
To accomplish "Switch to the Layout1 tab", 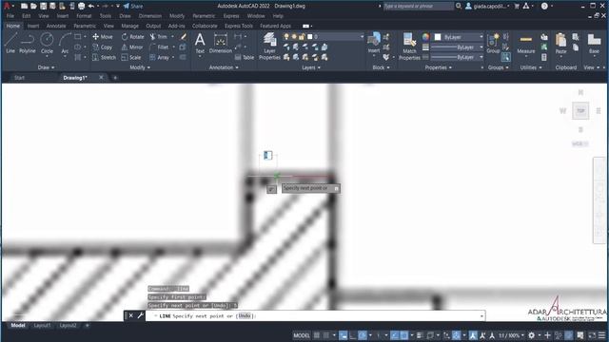I will click(42, 325).
